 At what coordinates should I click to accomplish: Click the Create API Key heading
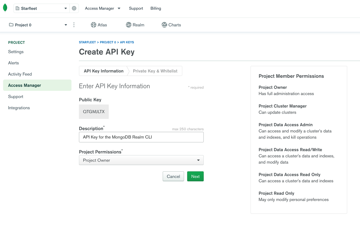pyautogui.click(x=107, y=52)
